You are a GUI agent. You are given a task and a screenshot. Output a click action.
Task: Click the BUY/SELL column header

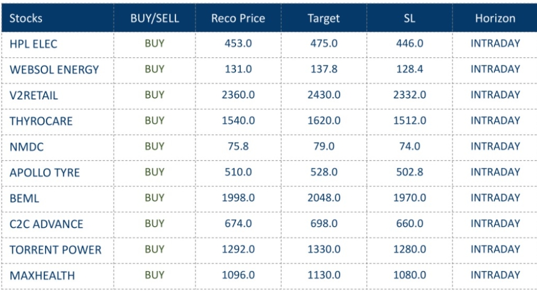coord(154,18)
